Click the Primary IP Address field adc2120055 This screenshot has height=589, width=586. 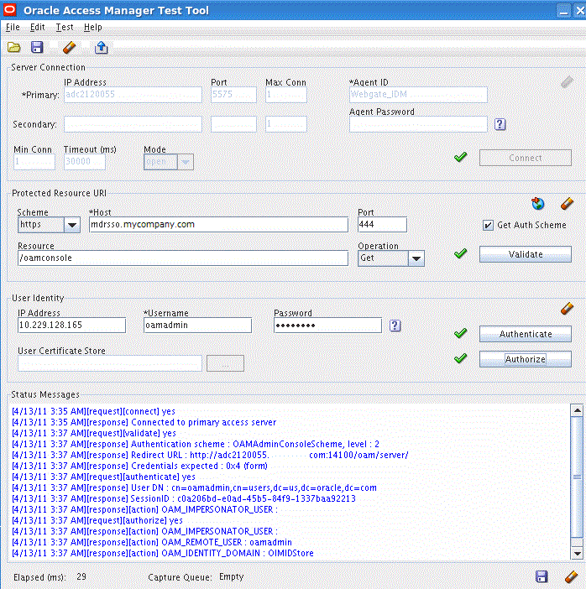[x=133, y=95]
